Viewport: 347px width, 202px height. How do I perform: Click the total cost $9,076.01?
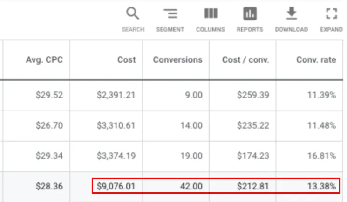116,186
